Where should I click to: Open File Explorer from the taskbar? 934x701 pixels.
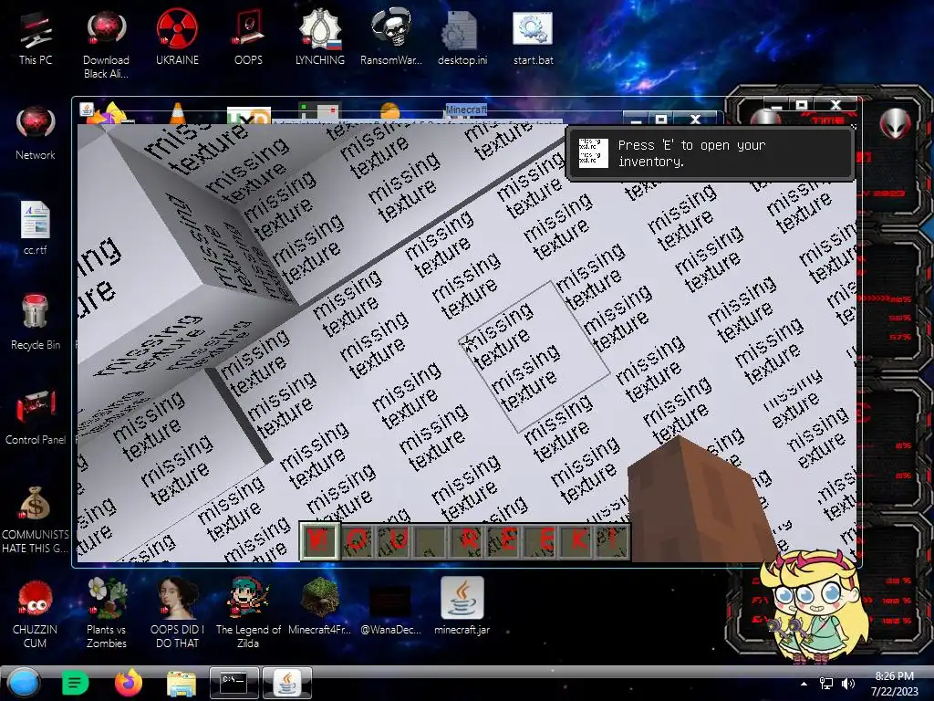coord(182,683)
